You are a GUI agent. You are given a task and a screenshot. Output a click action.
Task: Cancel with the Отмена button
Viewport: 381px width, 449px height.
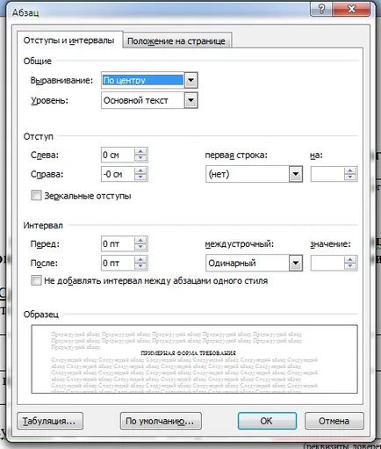point(334,421)
